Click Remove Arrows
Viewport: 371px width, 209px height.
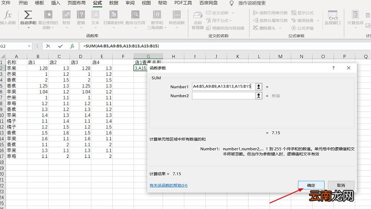[264, 28]
